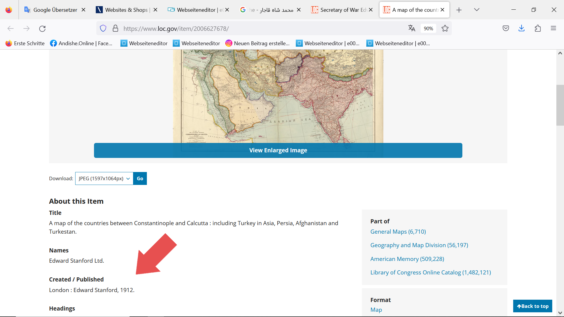Click the page vertical scrollbar thumb

[560, 105]
